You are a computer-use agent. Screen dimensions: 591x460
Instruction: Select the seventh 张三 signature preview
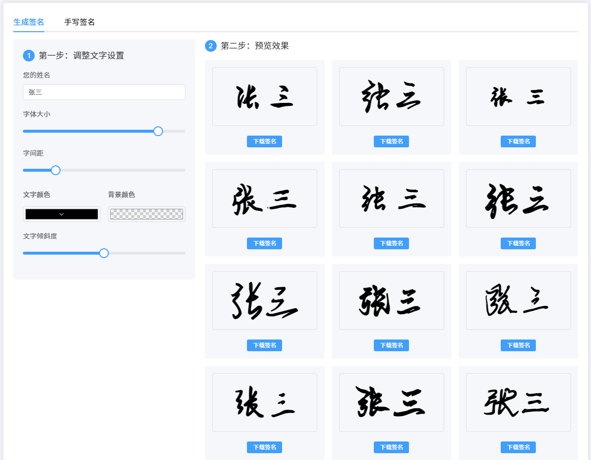coord(264,300)
